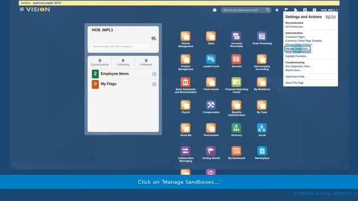Open the About Me icon
Image resolution: width=358 pixels, height=201 pixels.
tap(185, 128)
